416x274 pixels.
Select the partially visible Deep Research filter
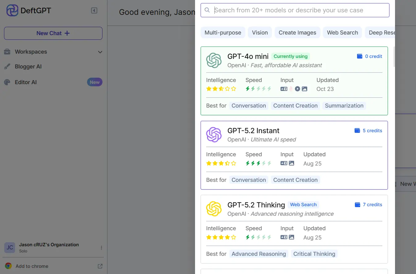coord(380,33)
